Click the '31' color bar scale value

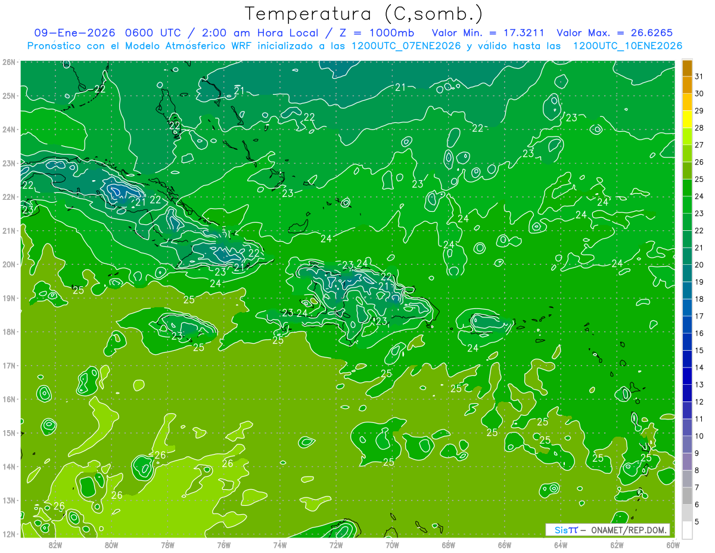click(699, 76)
